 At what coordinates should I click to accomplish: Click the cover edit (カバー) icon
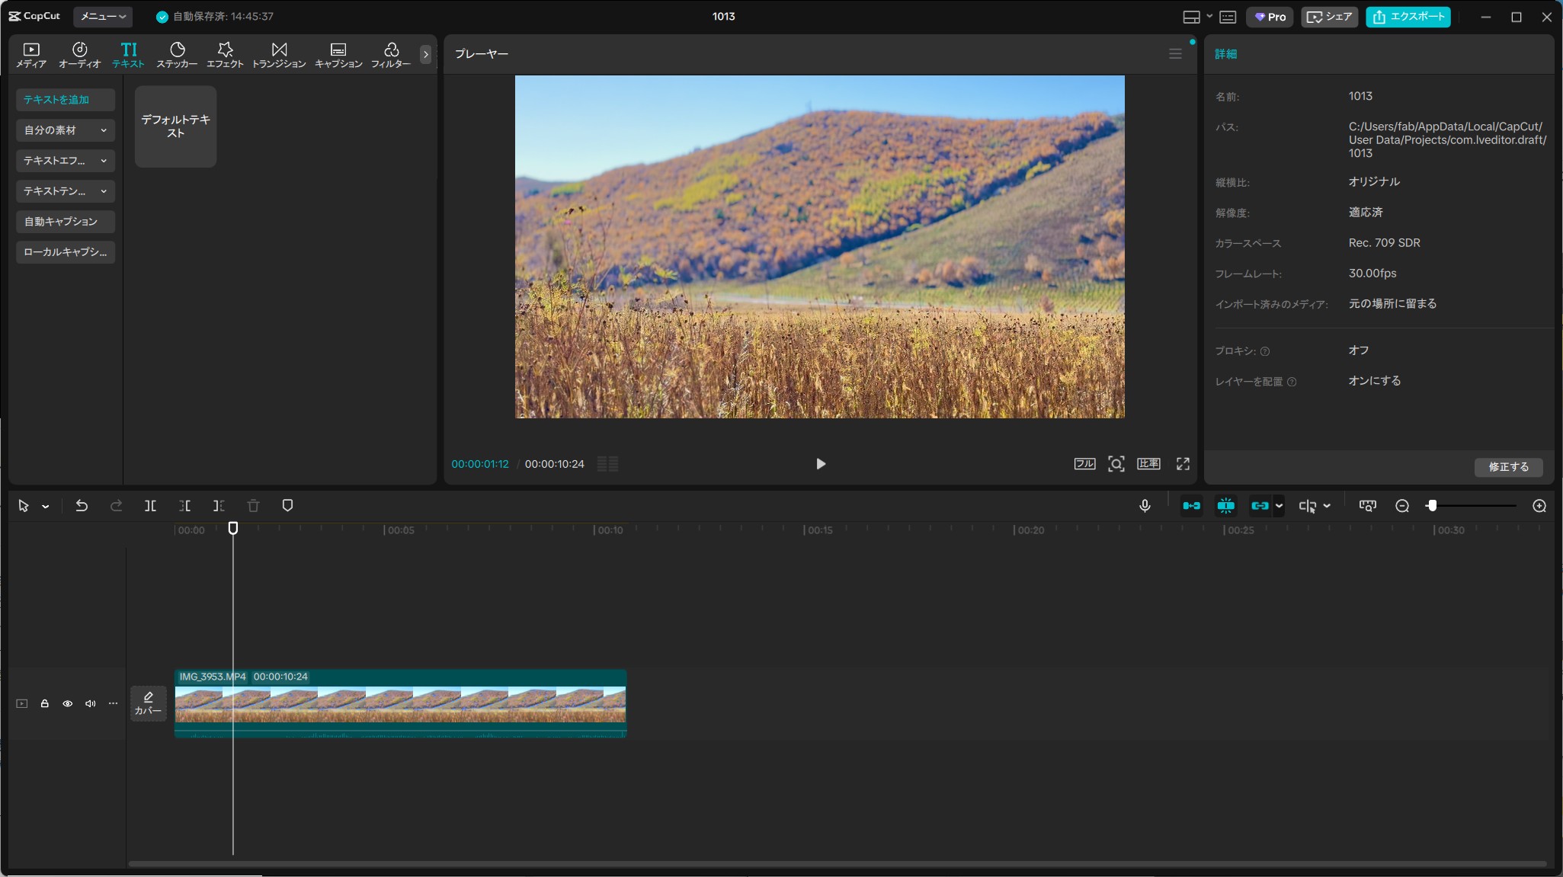coord(148,703)
